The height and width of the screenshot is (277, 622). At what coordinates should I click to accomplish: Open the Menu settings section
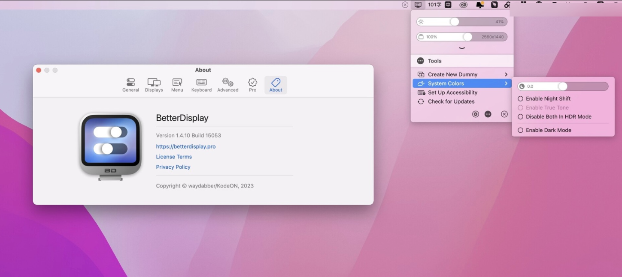[x=177, y=84]
